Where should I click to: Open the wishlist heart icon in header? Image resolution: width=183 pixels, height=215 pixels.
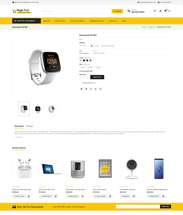point(155,11)
